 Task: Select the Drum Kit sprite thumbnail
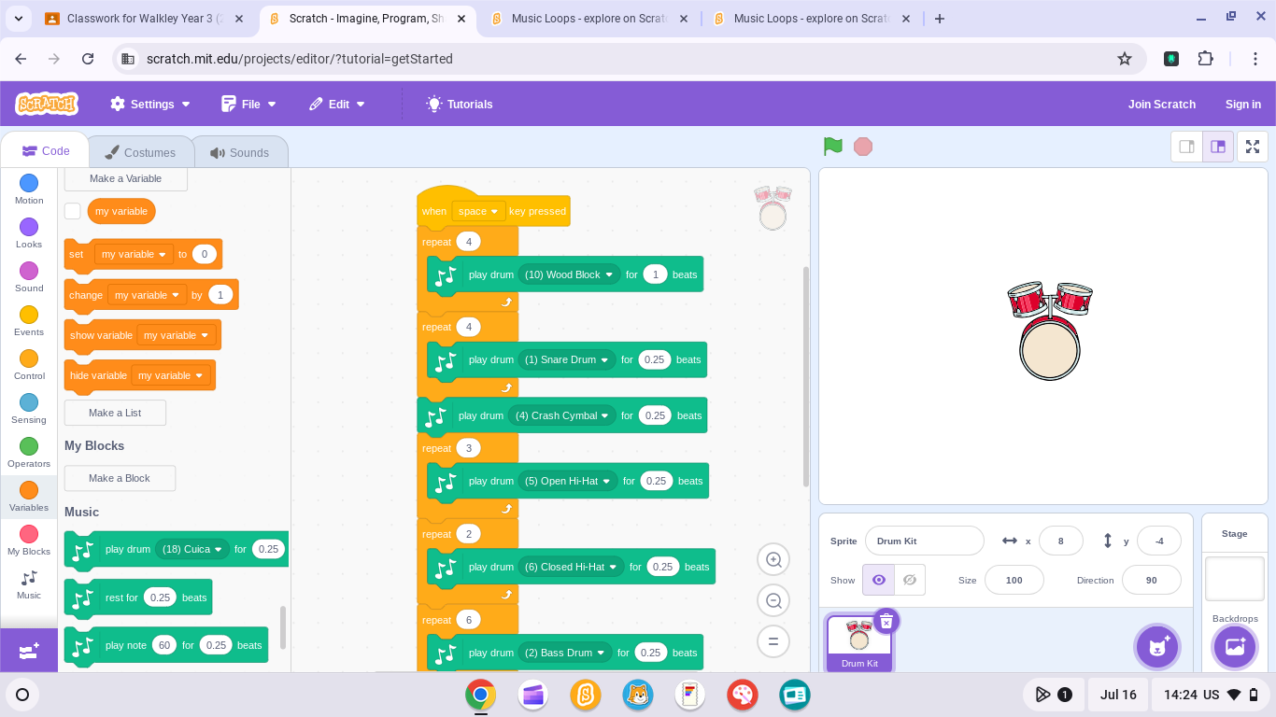[x=859, y=642]
